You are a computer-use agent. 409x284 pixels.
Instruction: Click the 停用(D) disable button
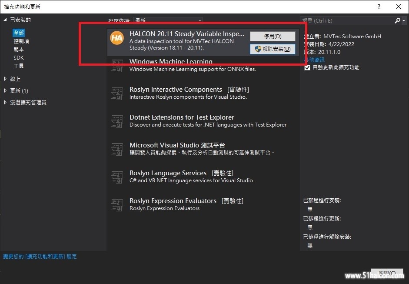(273, 36)
